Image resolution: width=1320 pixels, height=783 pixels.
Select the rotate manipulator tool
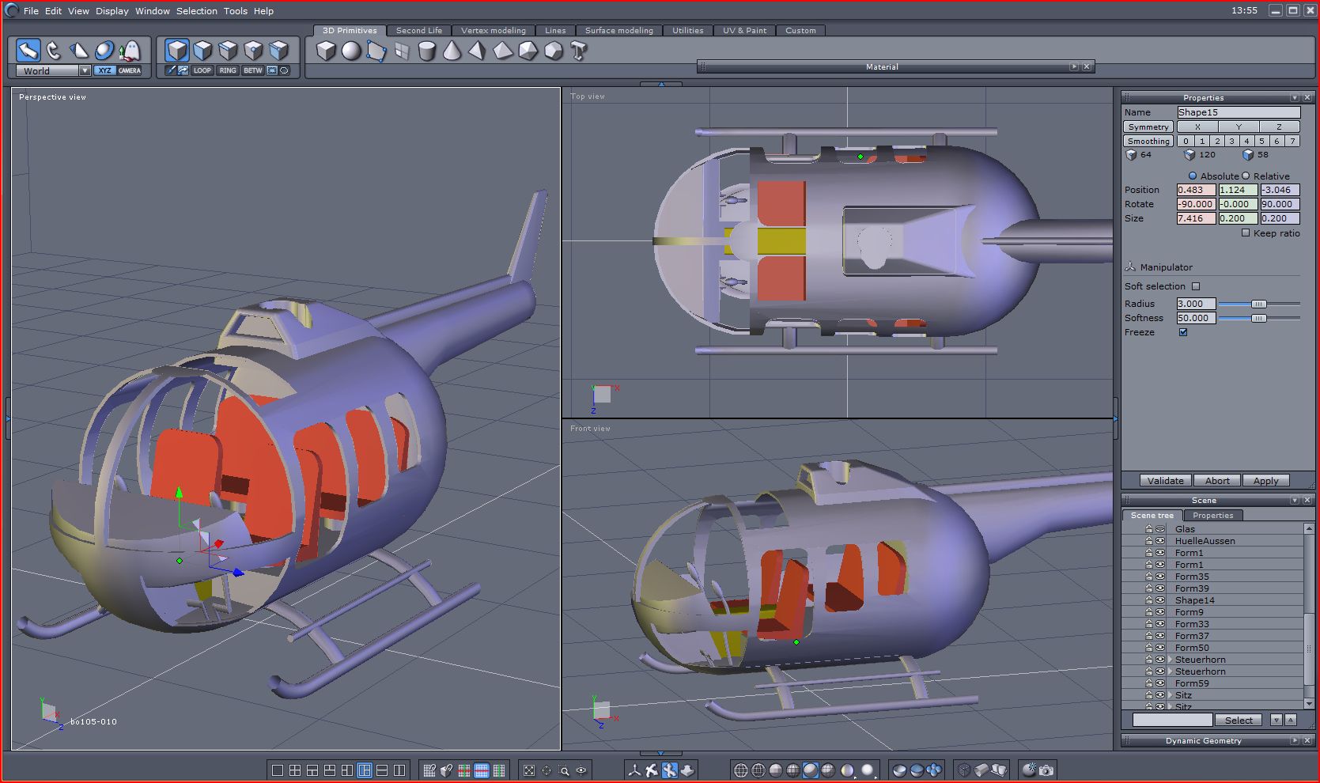pos(53,51)
